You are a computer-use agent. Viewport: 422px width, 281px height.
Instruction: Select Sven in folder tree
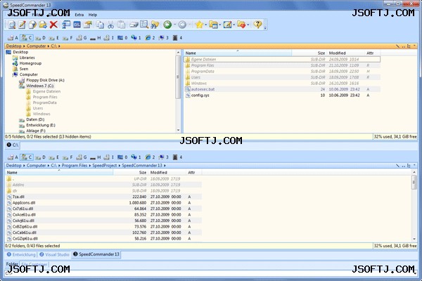click(x=24, y=69)
